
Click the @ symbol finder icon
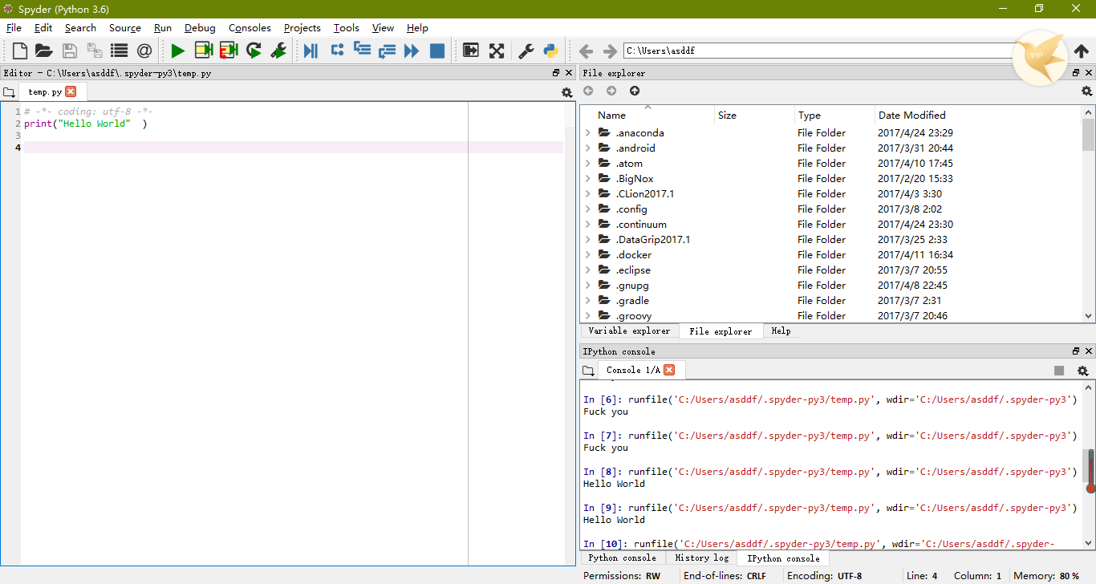[144, 51]
